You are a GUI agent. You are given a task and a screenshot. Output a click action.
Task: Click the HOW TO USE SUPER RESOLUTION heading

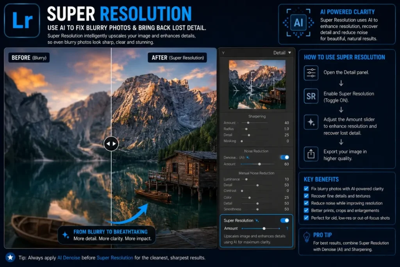344,57
